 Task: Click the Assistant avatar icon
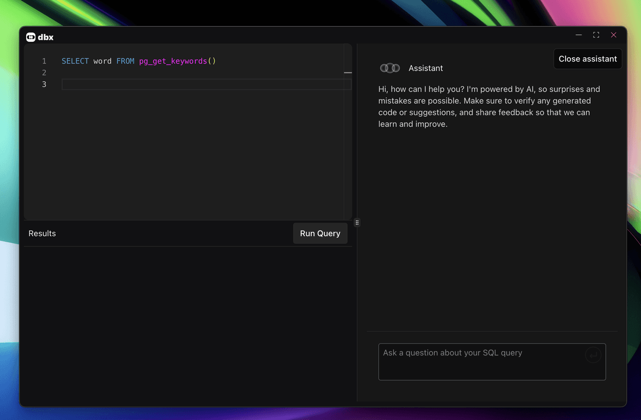[x=389, y=68]
